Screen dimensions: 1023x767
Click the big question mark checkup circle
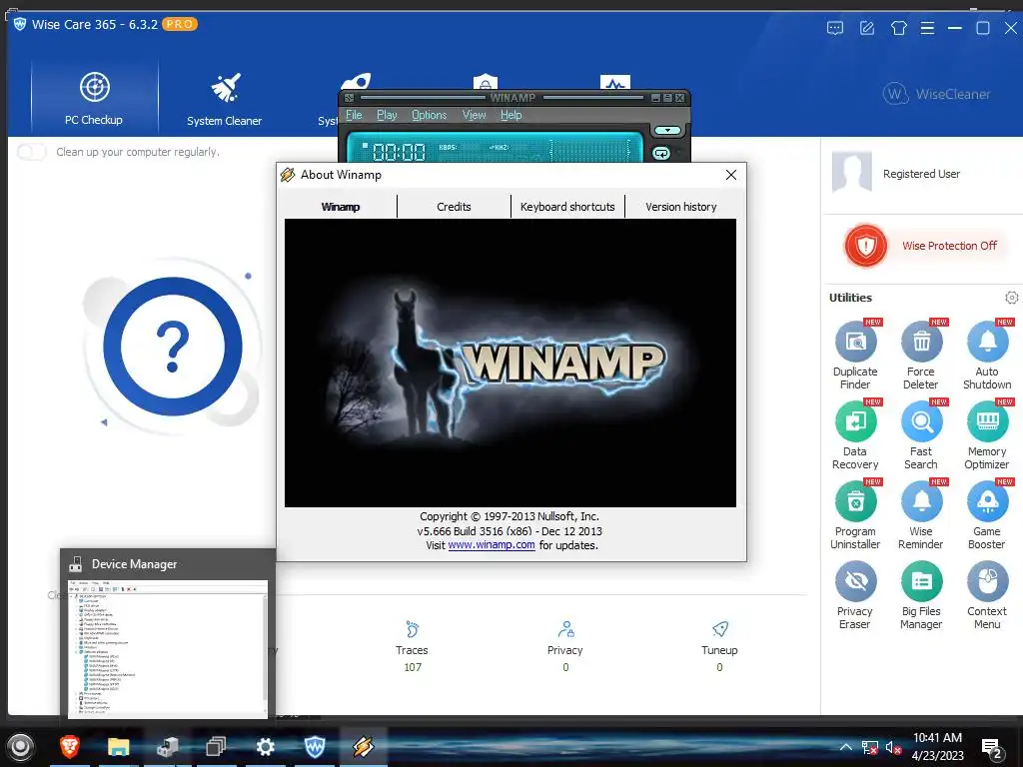pyautogui.click(x=172, y=347)
